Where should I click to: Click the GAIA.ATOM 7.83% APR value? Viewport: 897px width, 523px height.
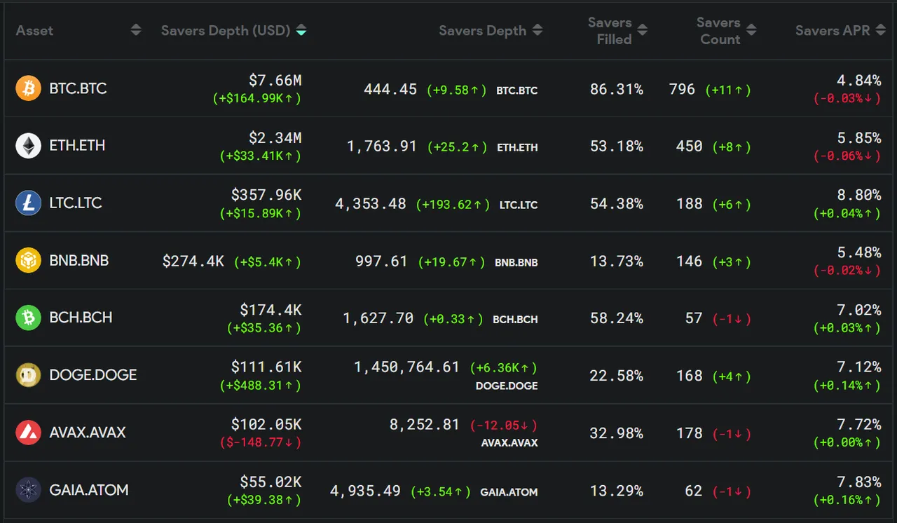click(x=858, y=482)
